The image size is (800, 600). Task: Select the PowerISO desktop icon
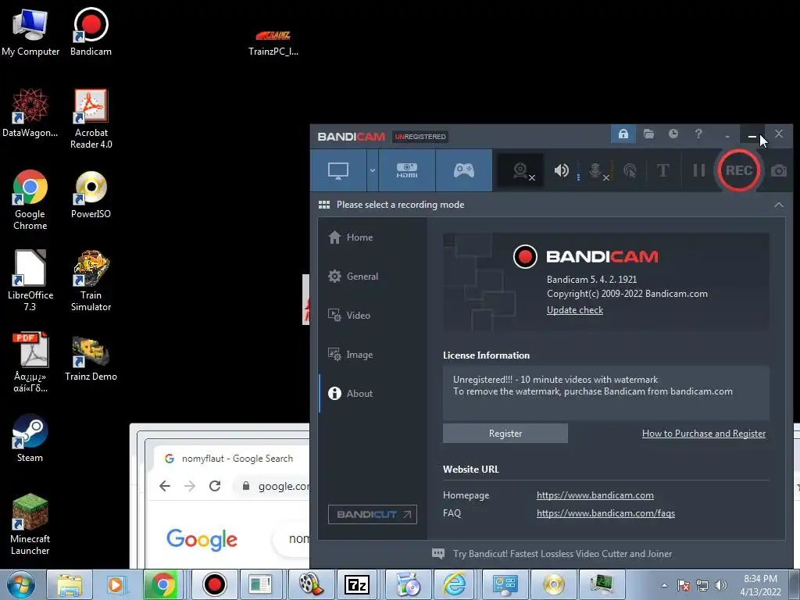coord(91,195)
